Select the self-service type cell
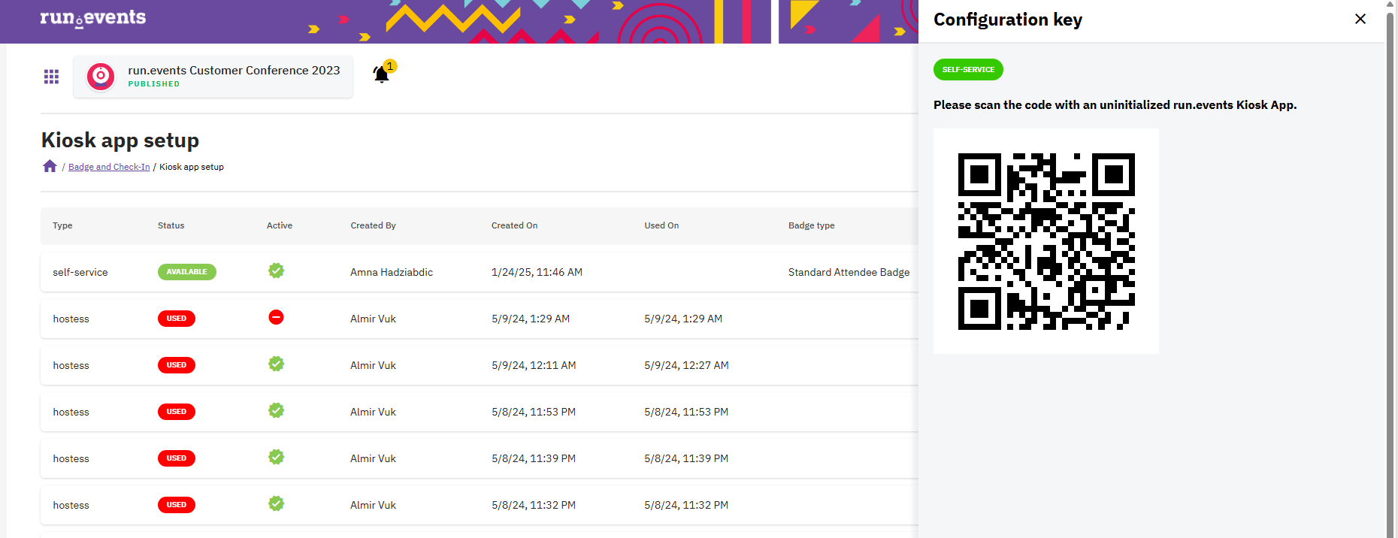 [80, 272]
